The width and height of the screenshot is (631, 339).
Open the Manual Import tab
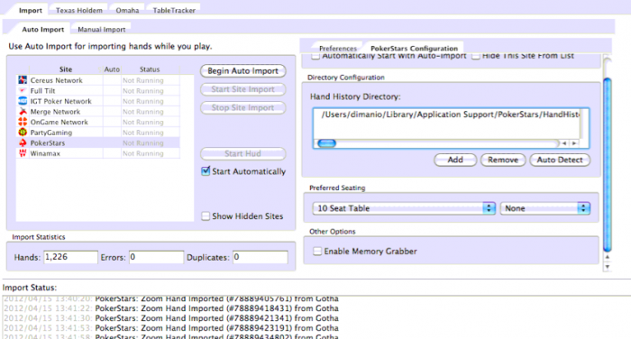click(x=101, y=30)
